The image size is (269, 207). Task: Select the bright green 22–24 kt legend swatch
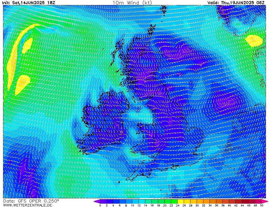[x=174, y=201]
